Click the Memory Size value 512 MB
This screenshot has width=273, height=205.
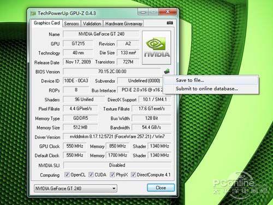click(80, 127)
